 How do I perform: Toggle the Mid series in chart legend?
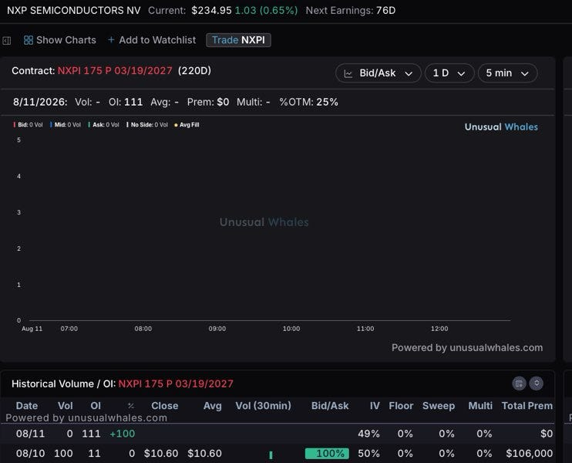66,125
